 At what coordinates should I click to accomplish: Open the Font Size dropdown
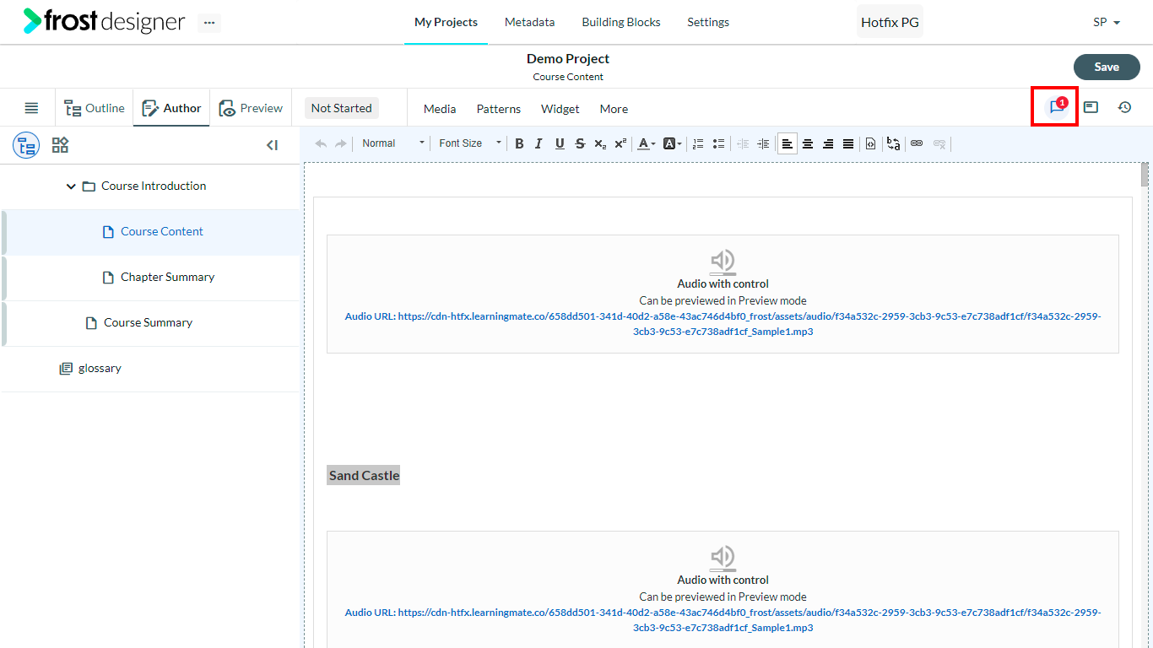(x=469, y=143)
